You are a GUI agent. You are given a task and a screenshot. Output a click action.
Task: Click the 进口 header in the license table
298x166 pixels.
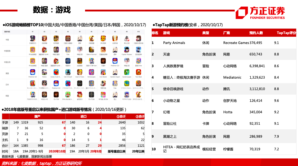coord(84,116)
